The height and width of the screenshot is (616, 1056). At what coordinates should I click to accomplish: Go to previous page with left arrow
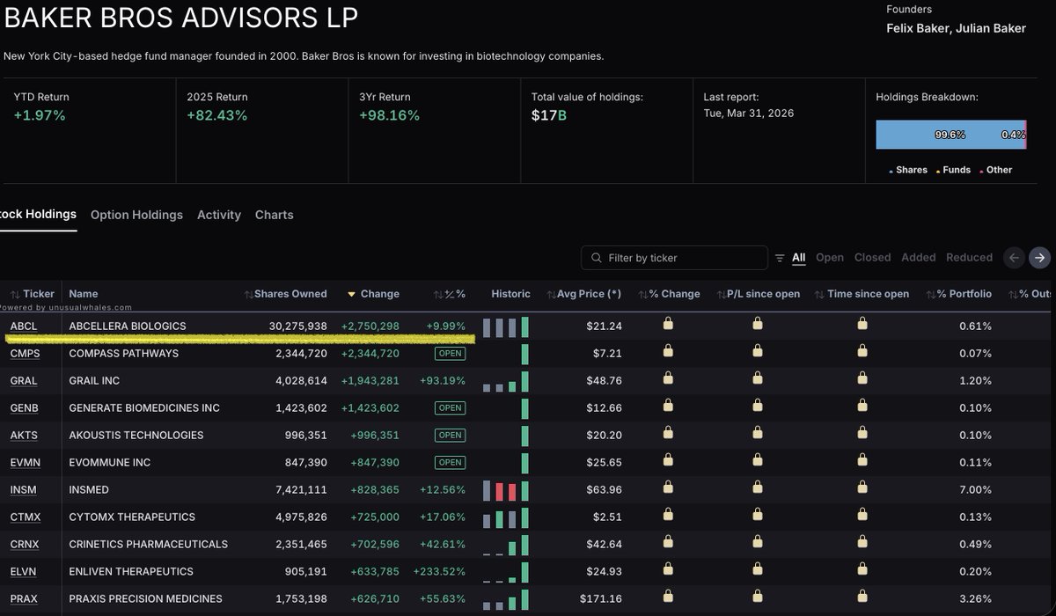point(1014,258)
